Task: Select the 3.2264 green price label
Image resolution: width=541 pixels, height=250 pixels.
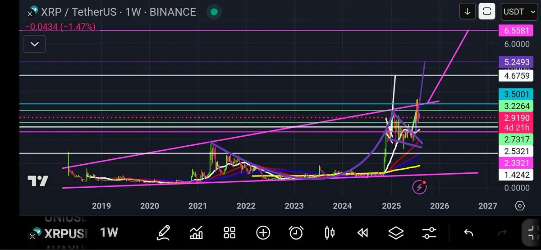Action: 516,106
